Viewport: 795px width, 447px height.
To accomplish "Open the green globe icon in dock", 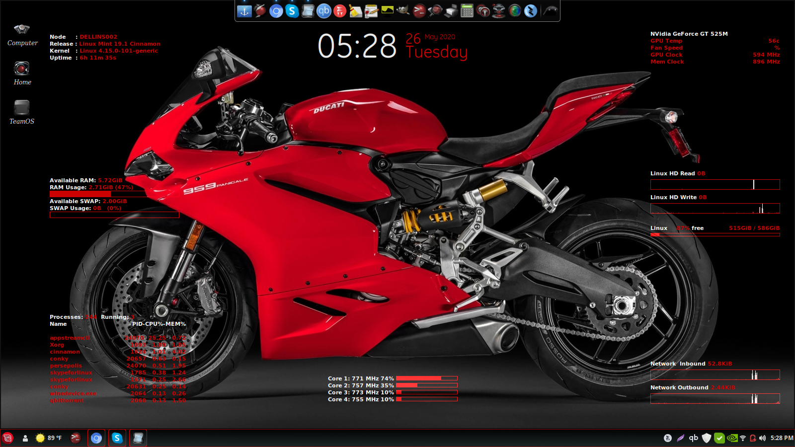I will [514, 11].
